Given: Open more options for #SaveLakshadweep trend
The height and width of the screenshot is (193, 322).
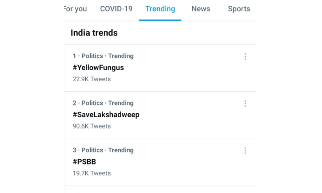Looking at the screenshot, I should (245, 104).
